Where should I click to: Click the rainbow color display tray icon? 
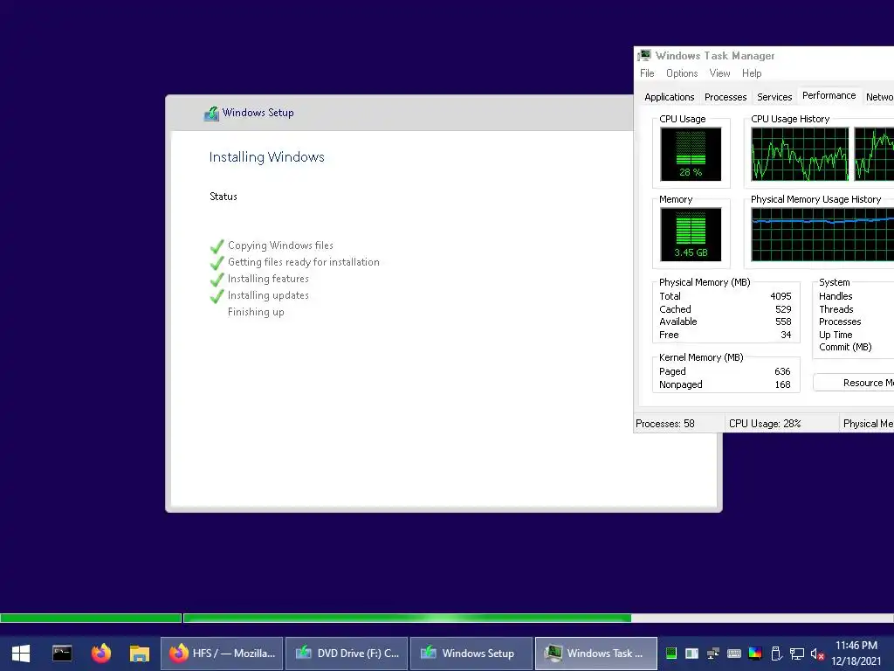[x=755, y=654]
